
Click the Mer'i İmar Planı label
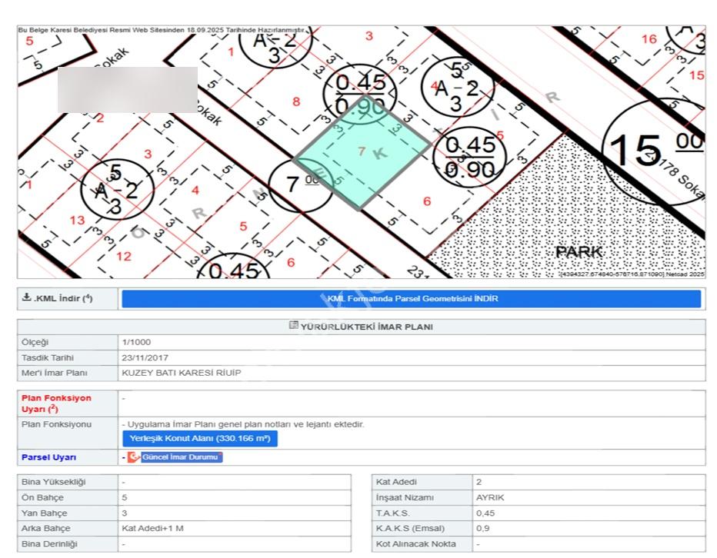tap(55, 373)
